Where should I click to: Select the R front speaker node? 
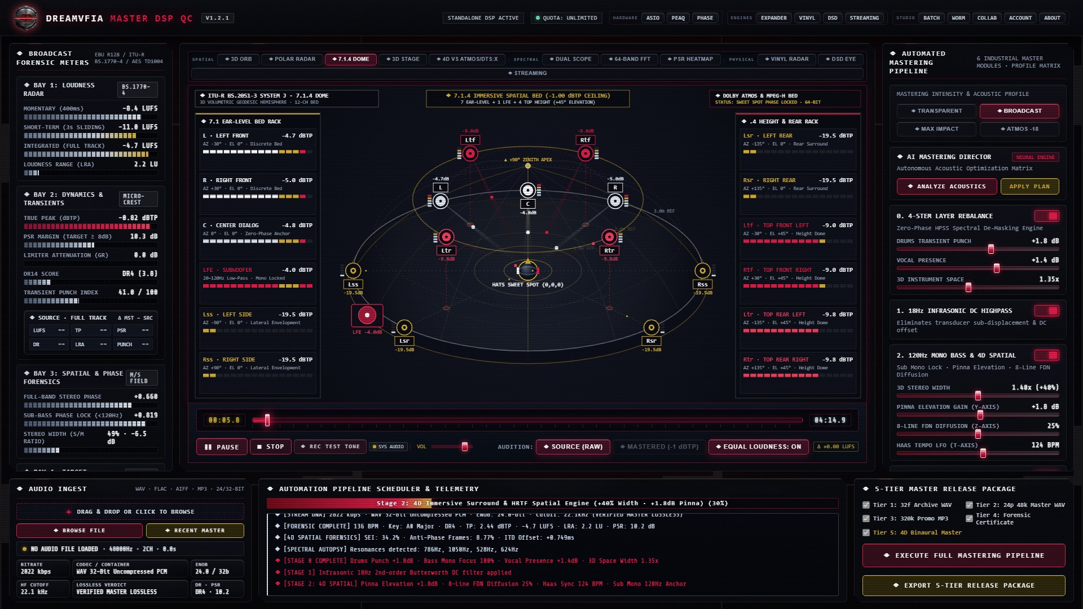pyautogui.click(x=615, y=201)
